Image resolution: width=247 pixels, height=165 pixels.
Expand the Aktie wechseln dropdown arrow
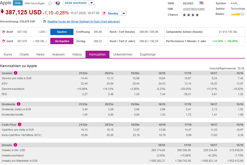coord(92,3)
